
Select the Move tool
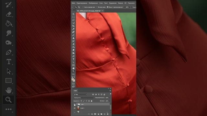pyautogui.click(x=73, y=14)
